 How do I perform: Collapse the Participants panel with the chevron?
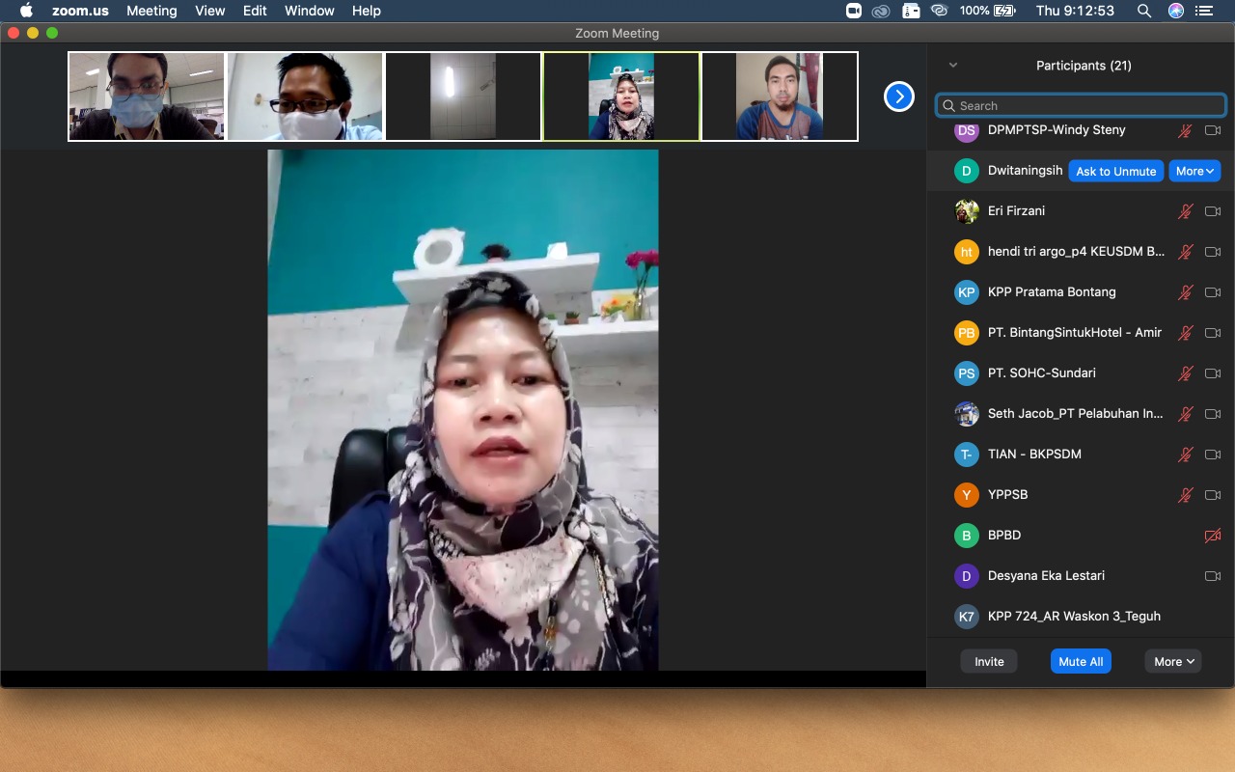(x=953, y=66)
